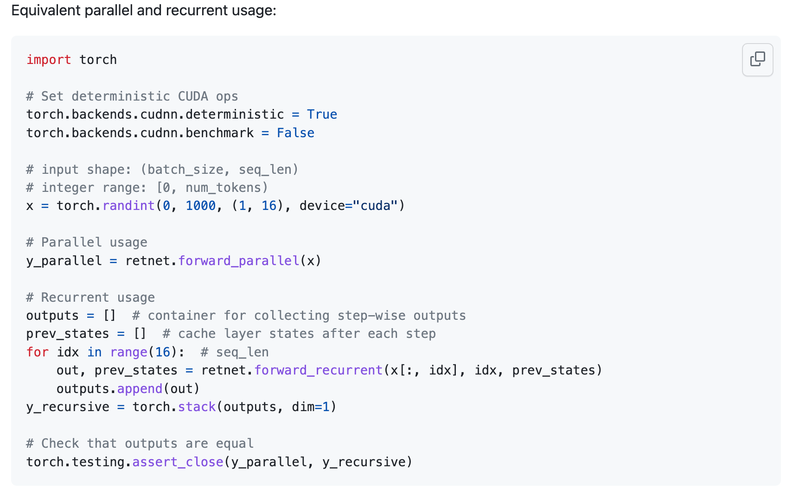The image size is (793, 495).
Task: Click the comment about deterministic CUDA ops
Action: tap(132, 96)
